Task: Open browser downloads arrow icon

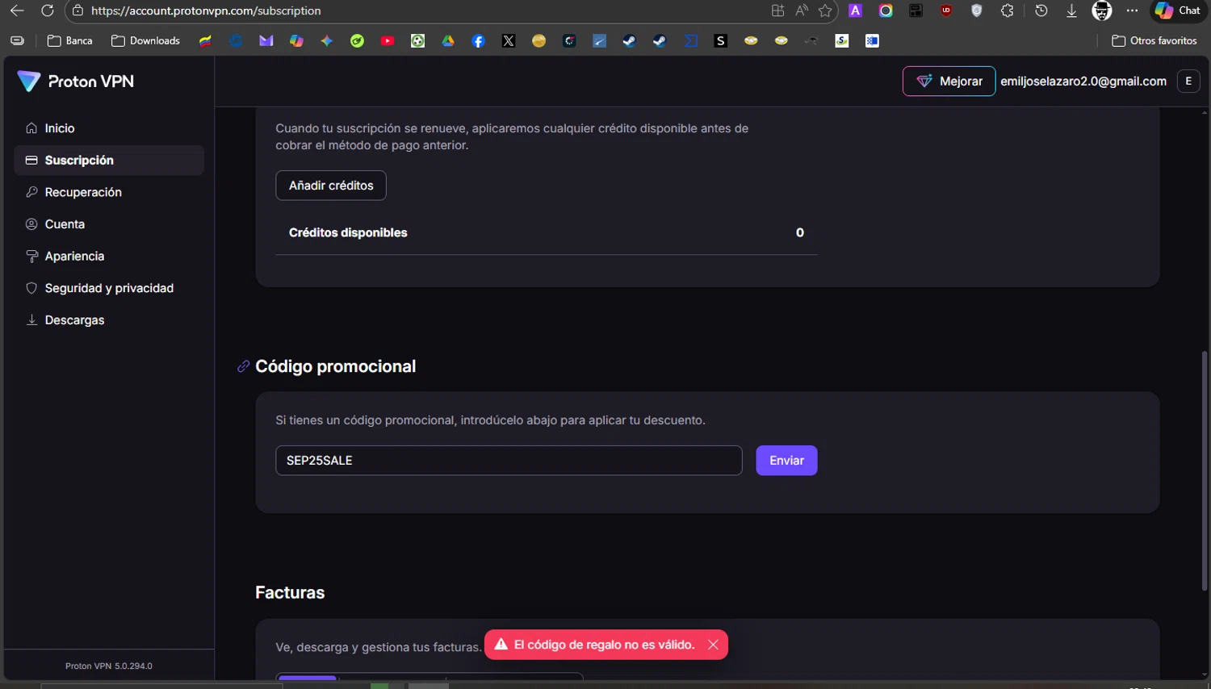Action: (1071, 10)
